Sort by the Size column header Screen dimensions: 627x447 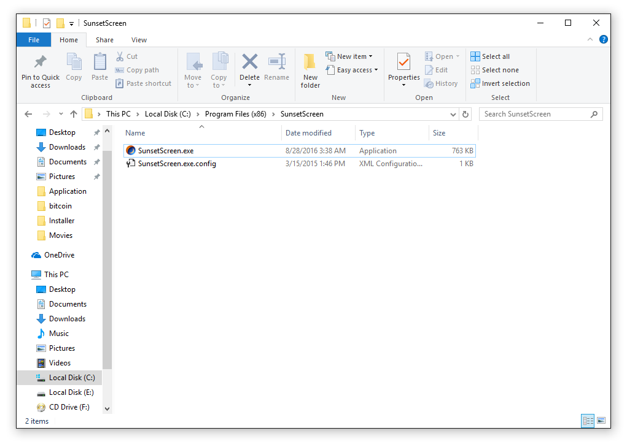pos(453,133)
